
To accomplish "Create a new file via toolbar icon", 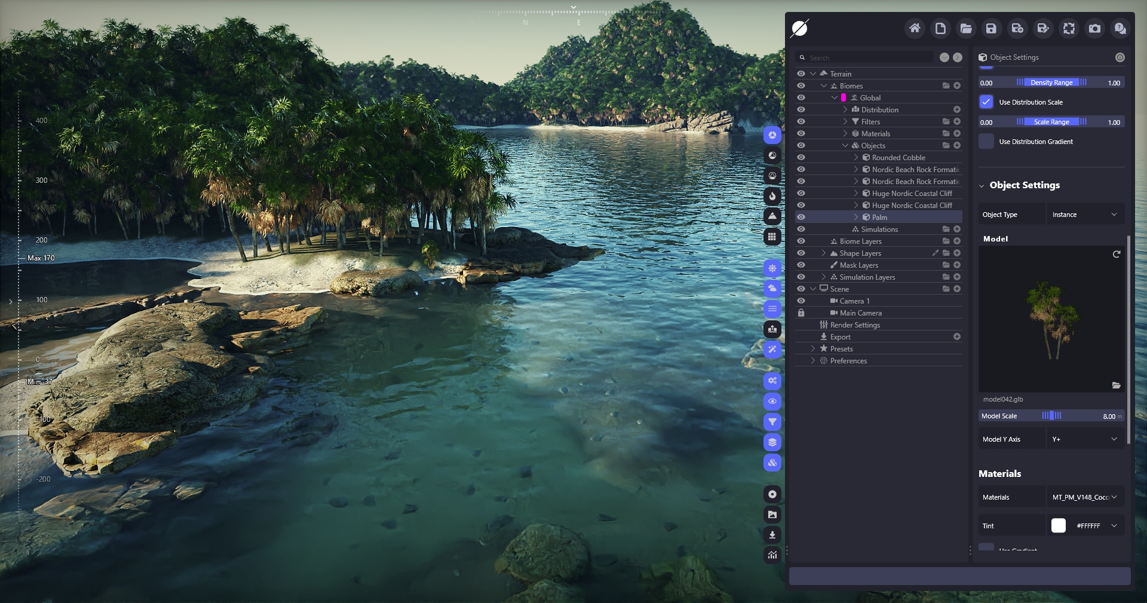I will (940, 28).
